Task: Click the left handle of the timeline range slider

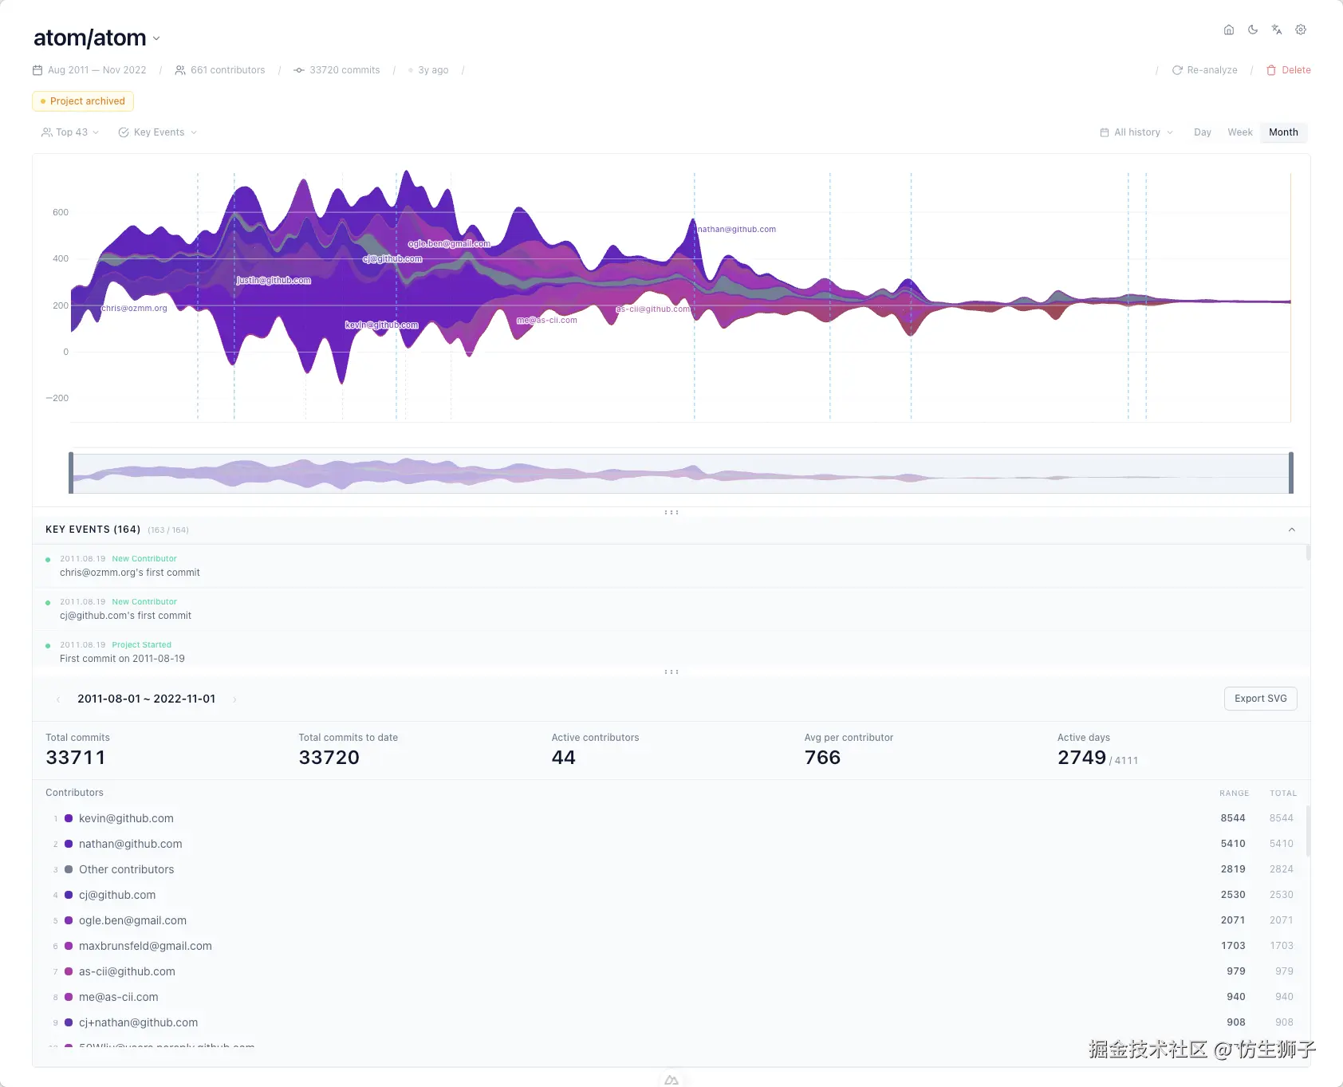Action: [x=71, y=473]
